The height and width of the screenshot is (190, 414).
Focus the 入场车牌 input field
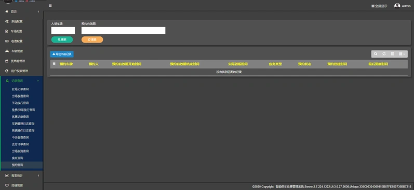[63, 31]
